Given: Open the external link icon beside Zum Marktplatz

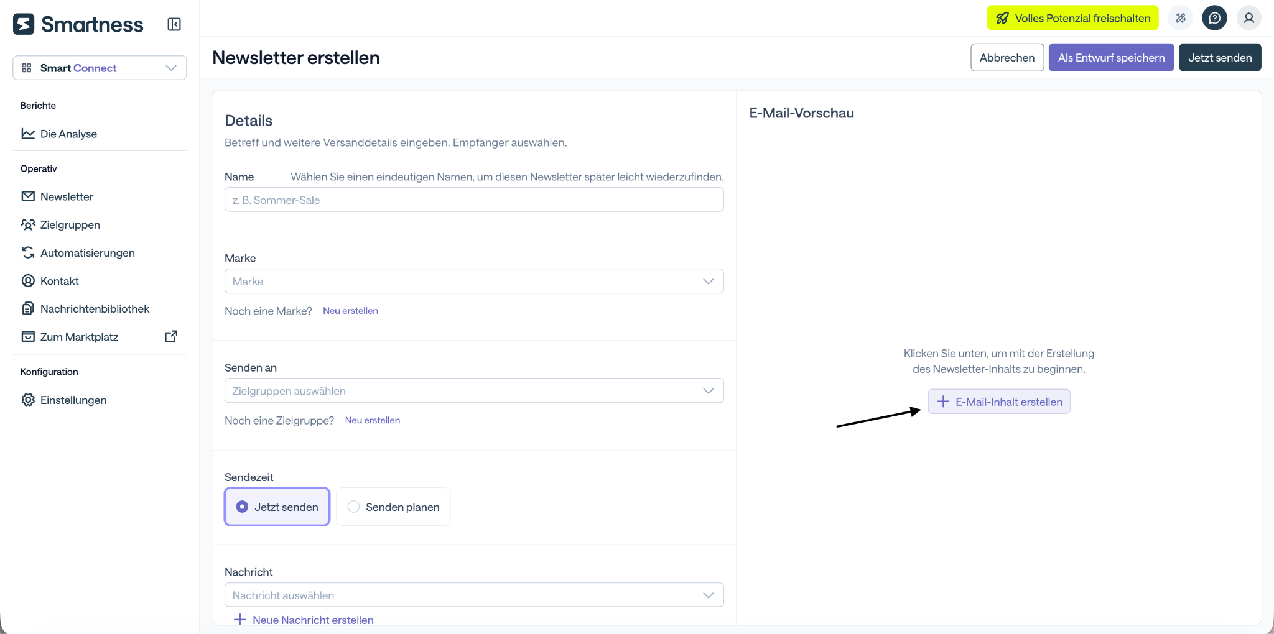Looking at the screenshot, I should (171, 336).
